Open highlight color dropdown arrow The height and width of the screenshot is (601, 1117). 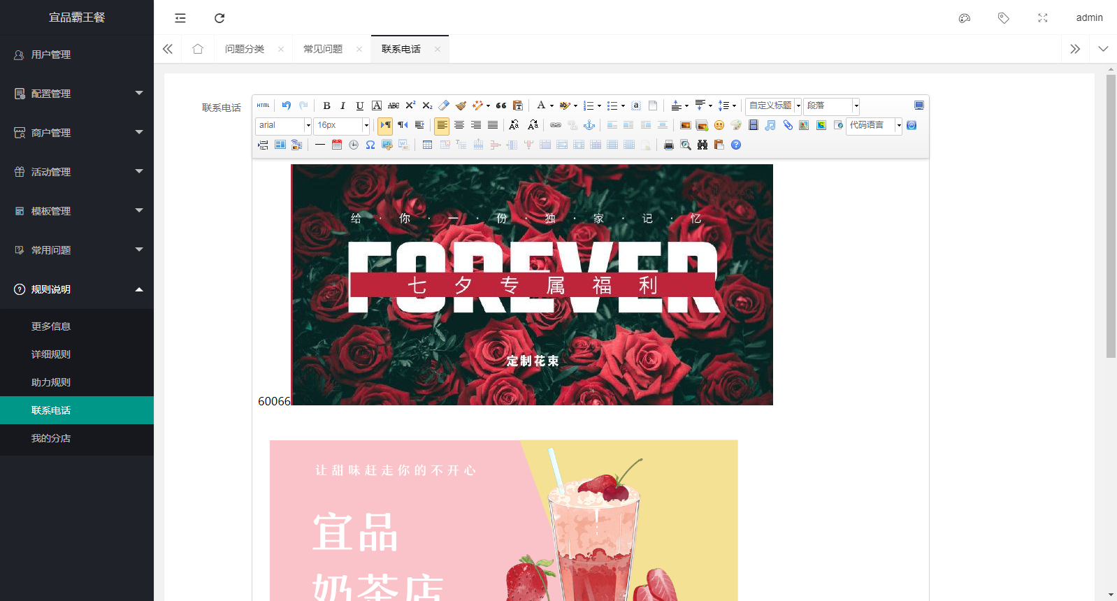575,106
